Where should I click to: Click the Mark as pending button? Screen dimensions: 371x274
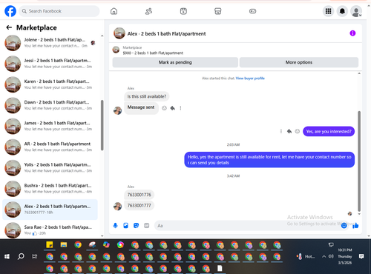[175, 62]
